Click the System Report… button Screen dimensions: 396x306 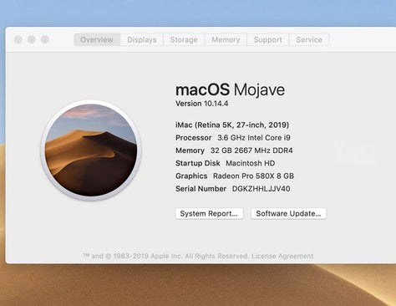pyautogui.click(x=210, y=214)
